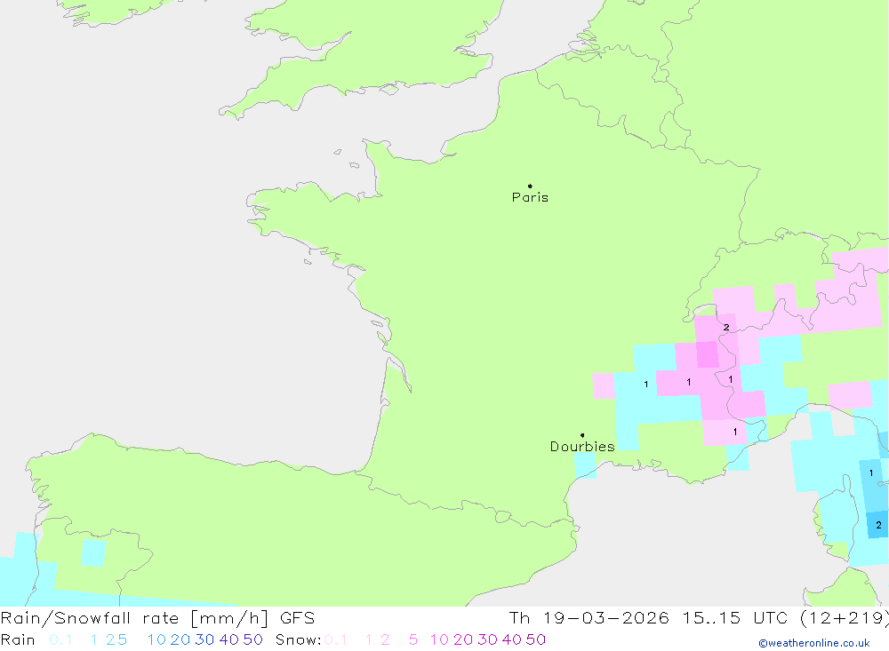Screen dimensions: 889x651
Task: Pick the Snow 10 legend value
Action: pyautogui.click(x=439, y=639)
